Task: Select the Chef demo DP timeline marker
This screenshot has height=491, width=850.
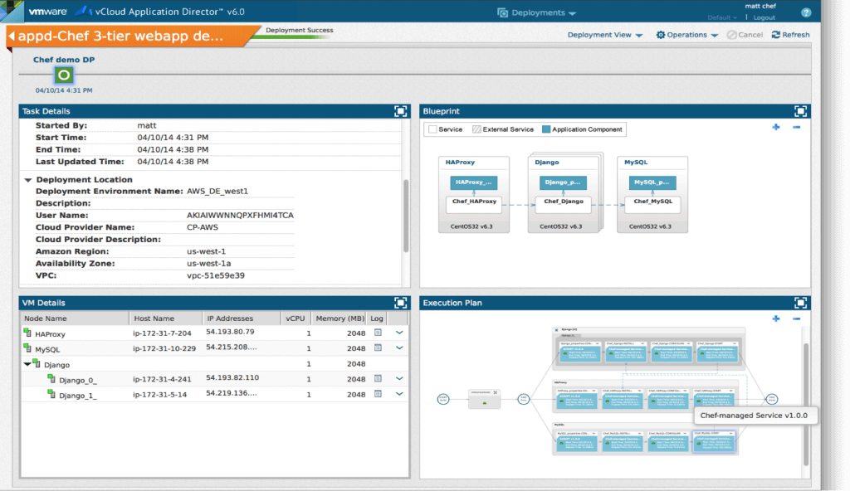Action: (64, 75)
